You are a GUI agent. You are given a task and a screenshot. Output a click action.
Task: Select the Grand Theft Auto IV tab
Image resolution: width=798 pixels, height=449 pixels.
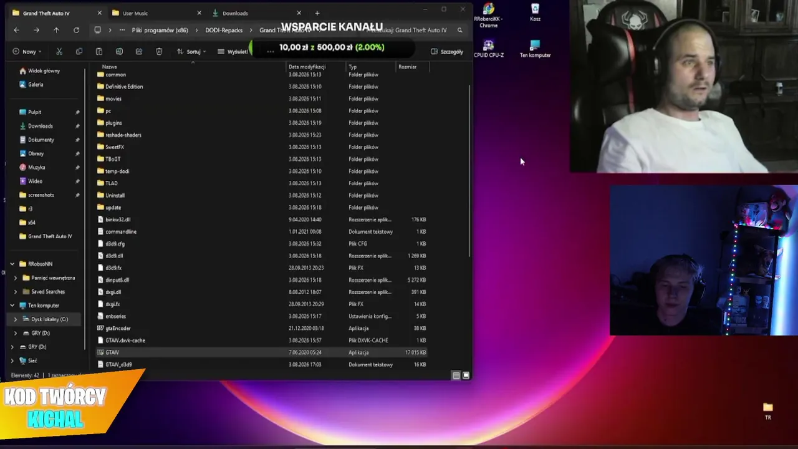(x=56, y=13)
